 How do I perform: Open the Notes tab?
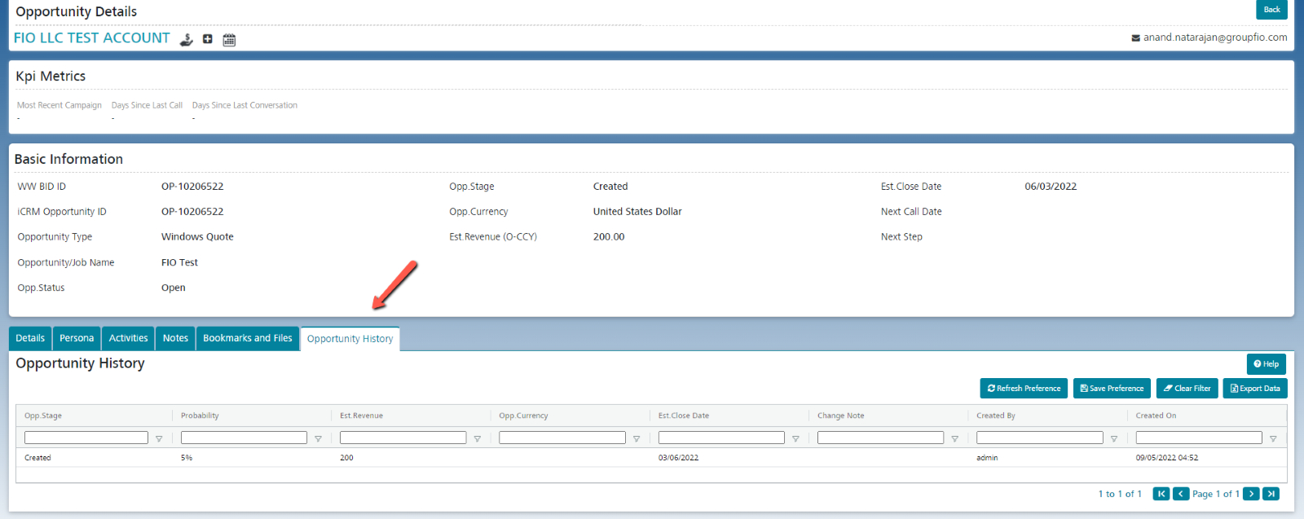pyautogui.click(x=175, y=338)
